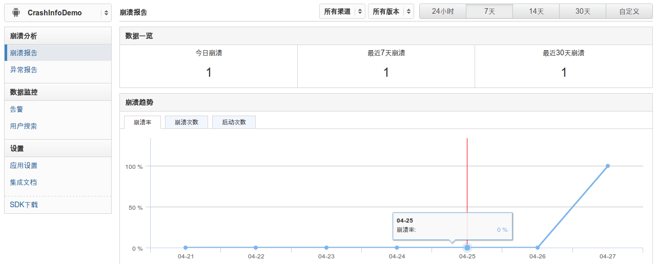Choose the 自定义 custom range
Image resolution: width=657 pixels, height=264 pixels.
[x=629, y=11]
